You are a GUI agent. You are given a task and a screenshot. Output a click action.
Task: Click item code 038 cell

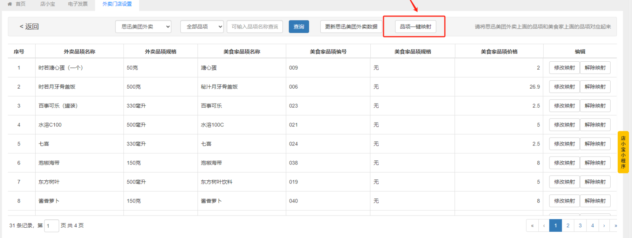328,162
